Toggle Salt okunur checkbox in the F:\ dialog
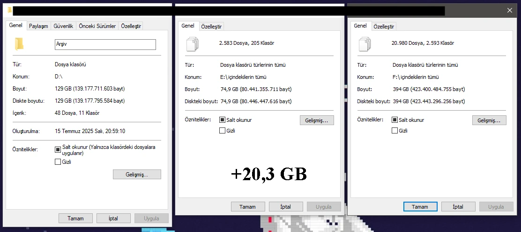521x232 pixels. [x=395, y=120]
